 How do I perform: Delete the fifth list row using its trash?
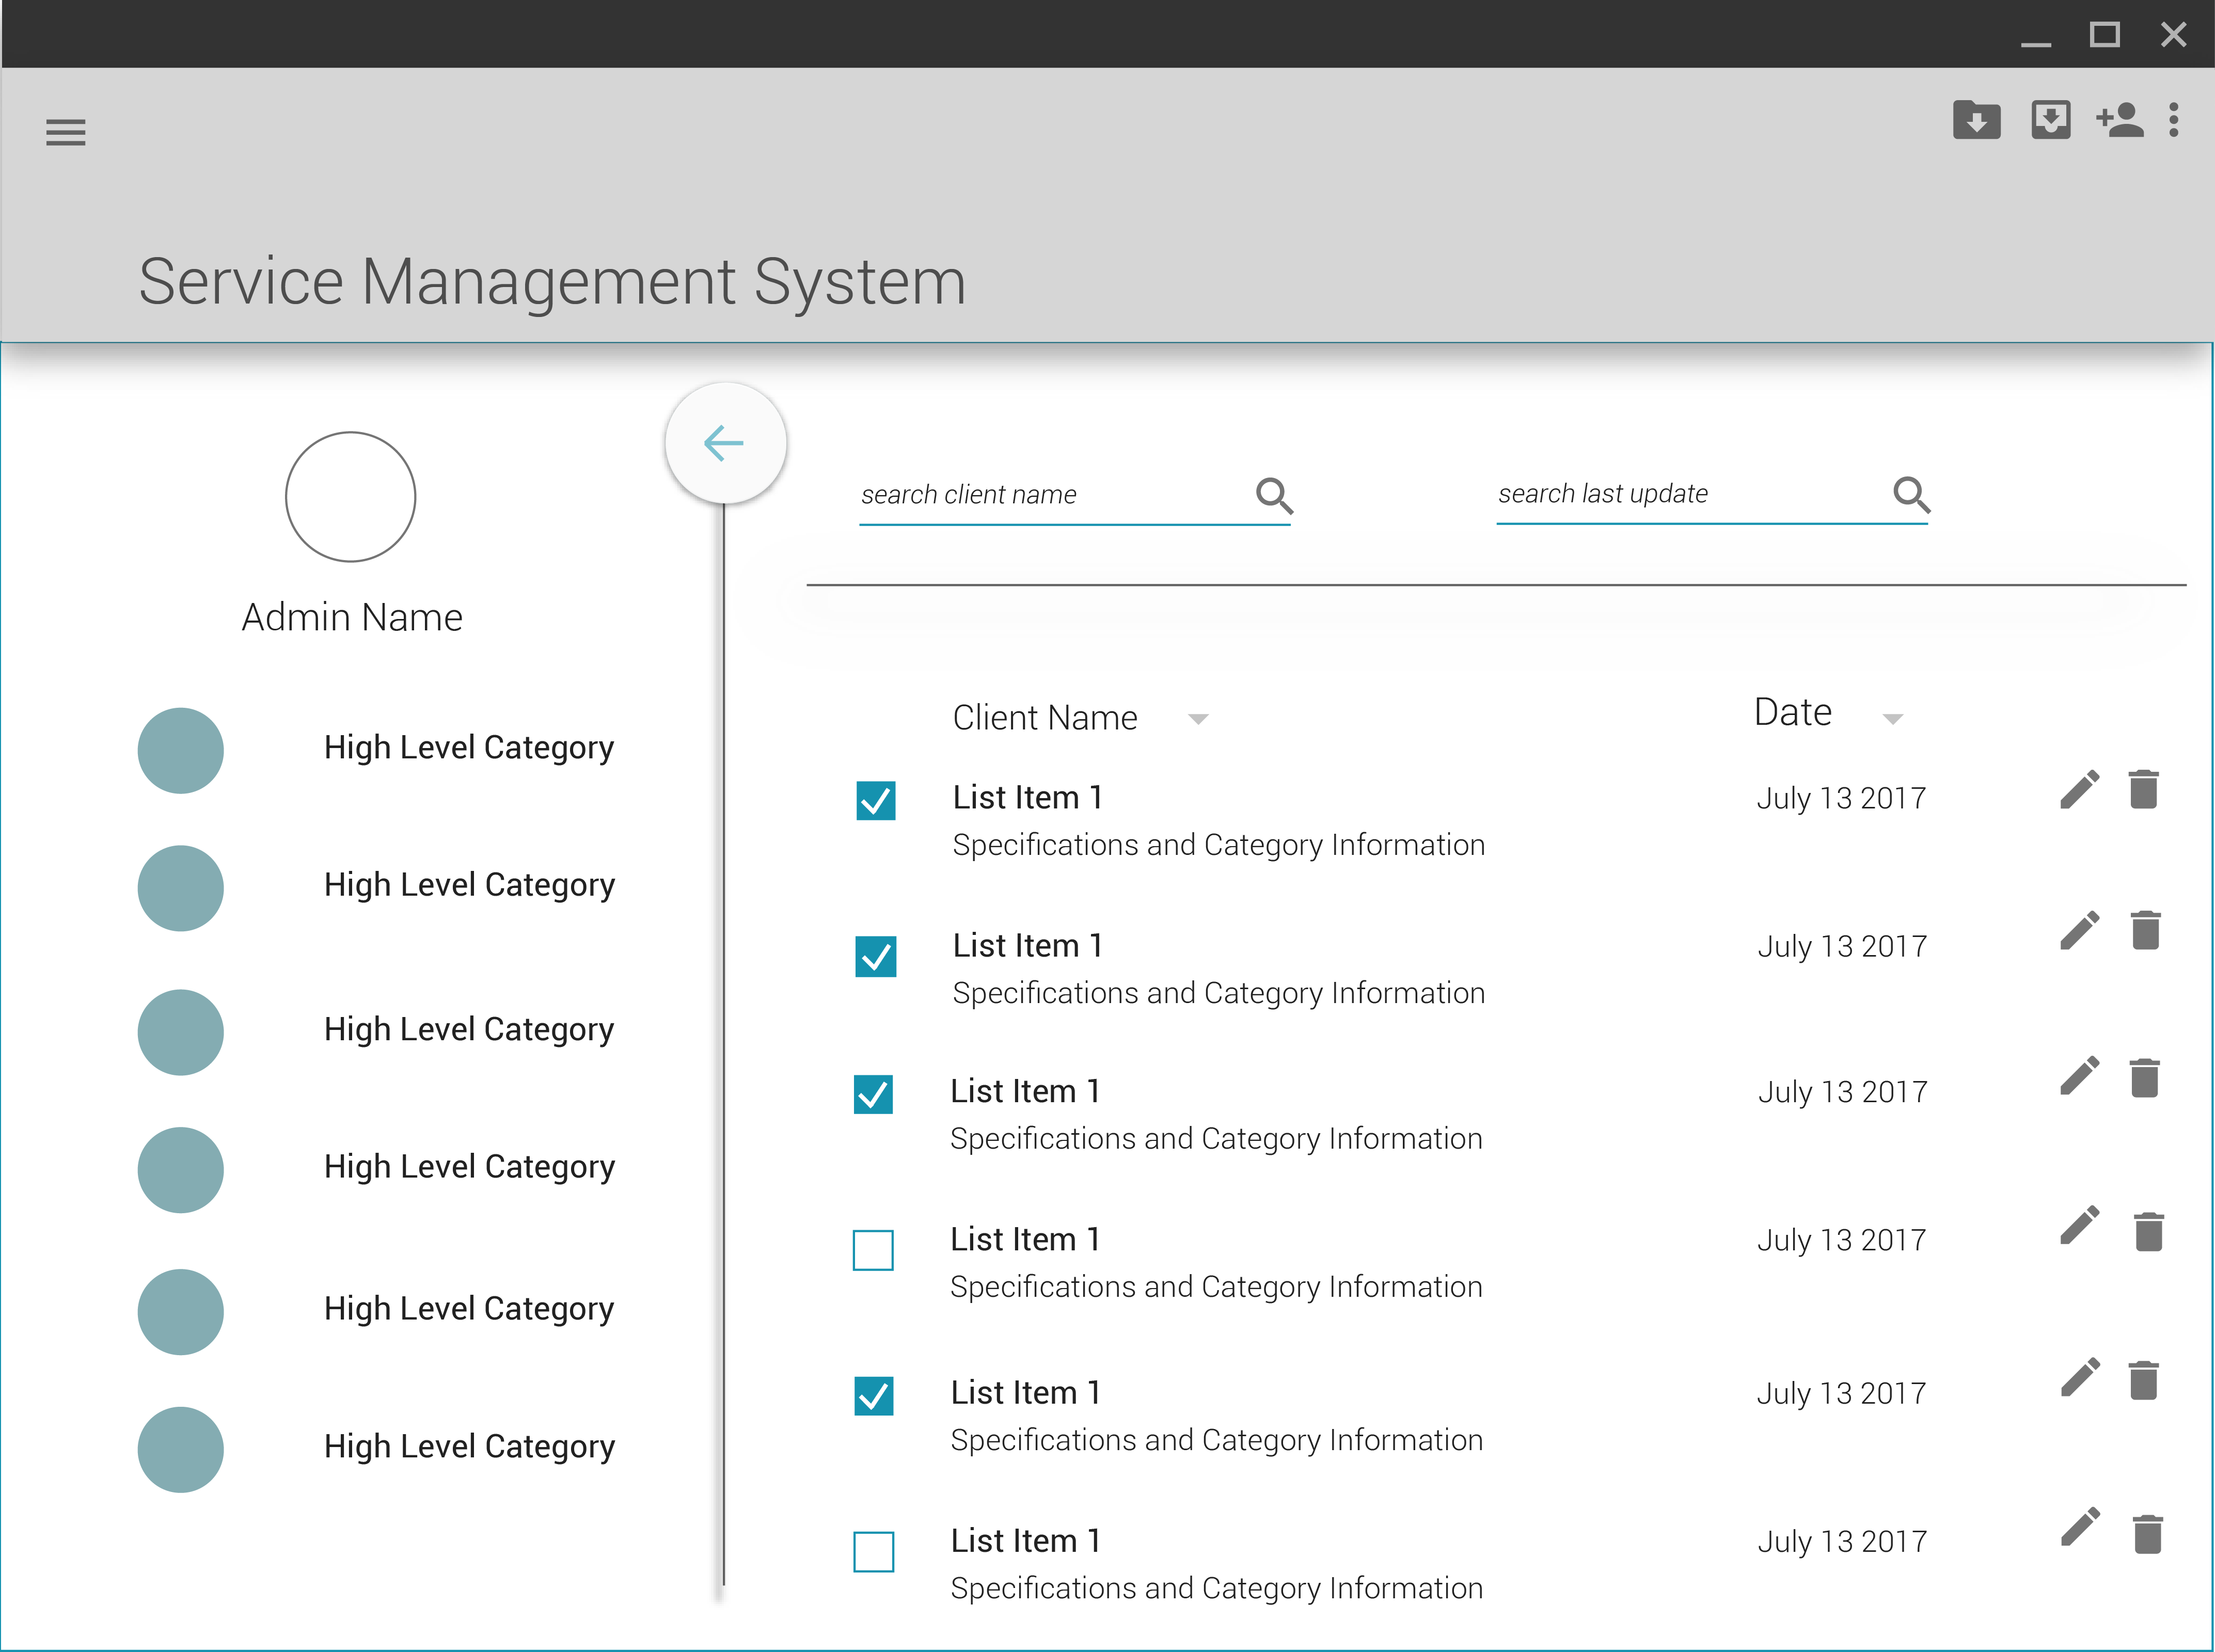coord(2143,1380)
